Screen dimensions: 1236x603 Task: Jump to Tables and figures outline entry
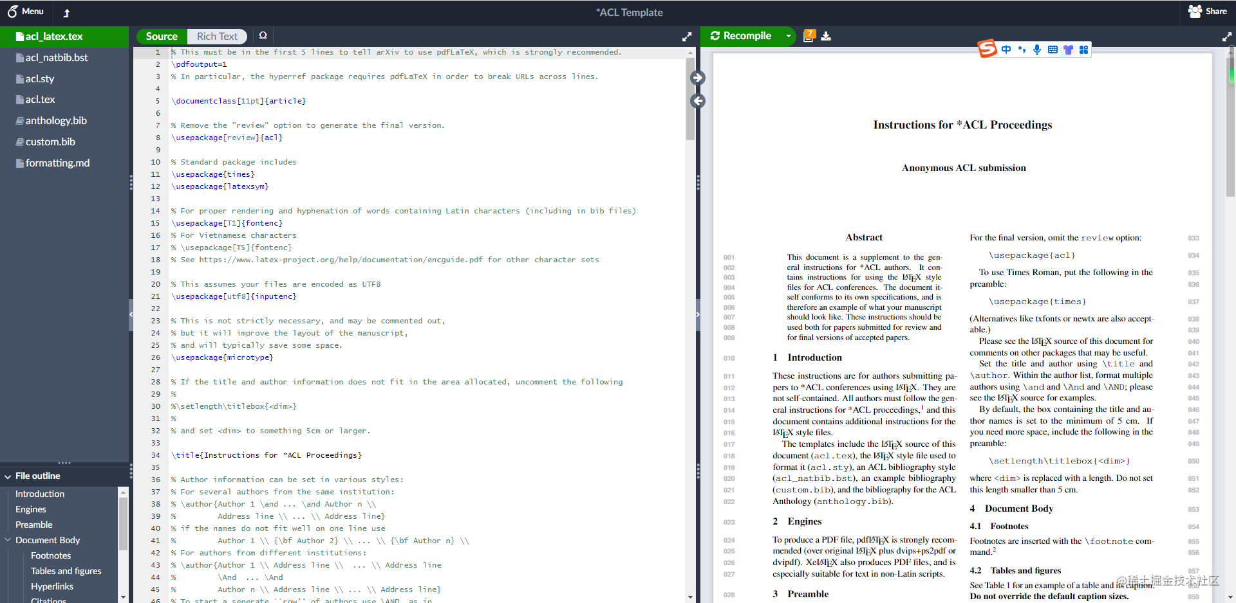(66, 571)
